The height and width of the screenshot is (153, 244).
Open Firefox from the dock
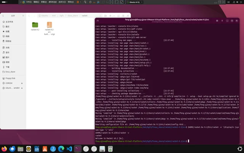(4, 149)
